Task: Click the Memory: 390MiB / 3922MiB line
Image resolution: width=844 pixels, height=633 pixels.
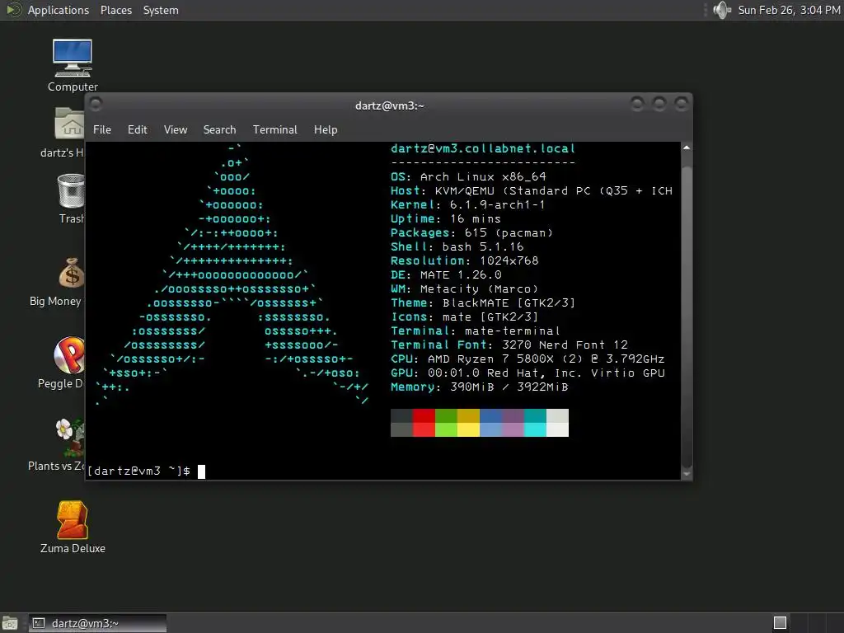Action: (x=480, y=387)
